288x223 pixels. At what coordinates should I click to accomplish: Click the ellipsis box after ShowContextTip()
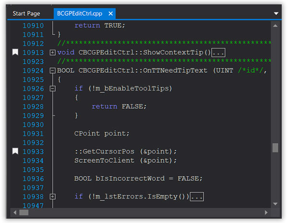(x=218, y=53)
